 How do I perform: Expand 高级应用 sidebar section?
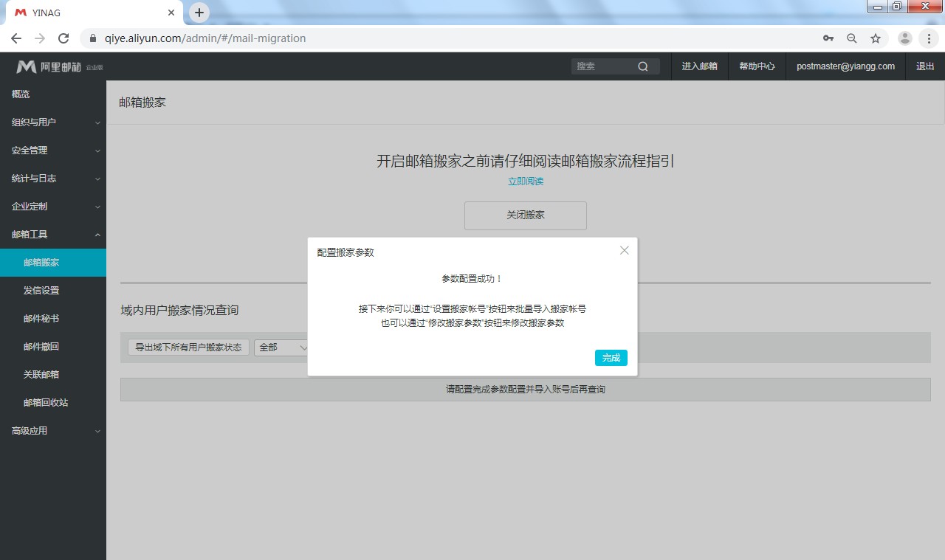tap(53, 431)
